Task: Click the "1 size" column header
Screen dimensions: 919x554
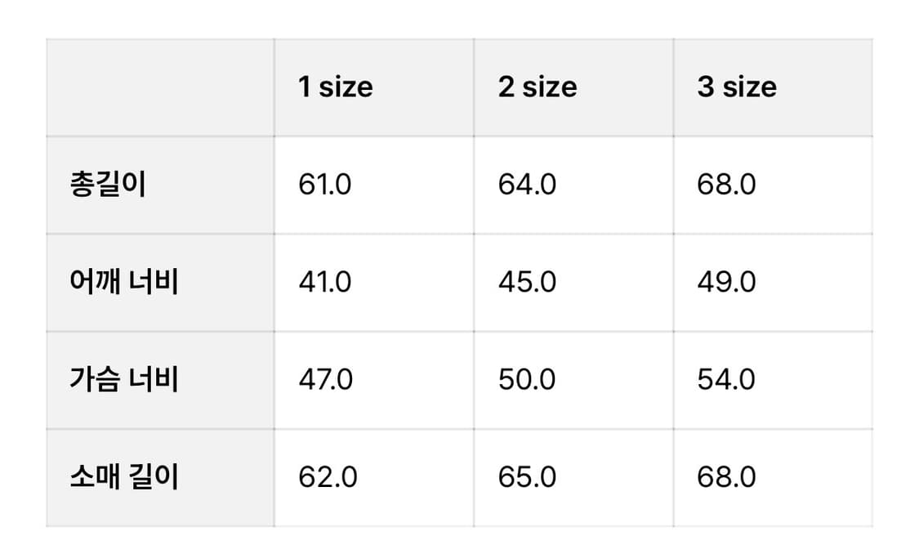Action: pyautogui.click(x=335, y=87)
